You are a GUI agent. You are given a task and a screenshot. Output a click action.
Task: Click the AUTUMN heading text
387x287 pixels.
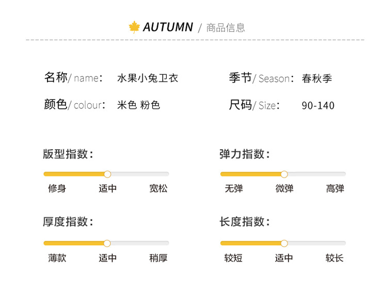[x=168, y=27]
